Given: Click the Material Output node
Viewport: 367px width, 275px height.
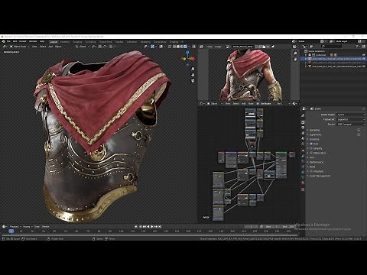Looking at the screenshot, I should point(292,154).
